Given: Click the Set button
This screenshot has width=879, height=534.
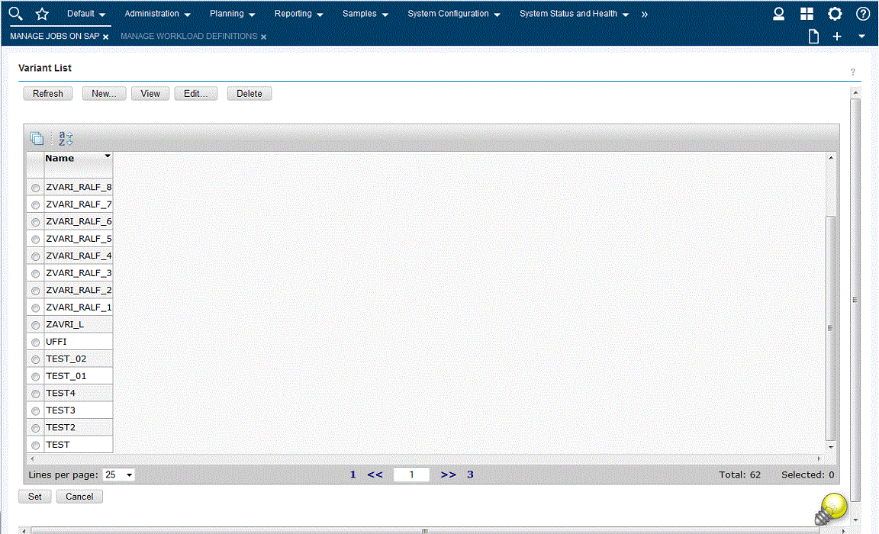Looking at the screenshot, I should [x=34, y=496].
